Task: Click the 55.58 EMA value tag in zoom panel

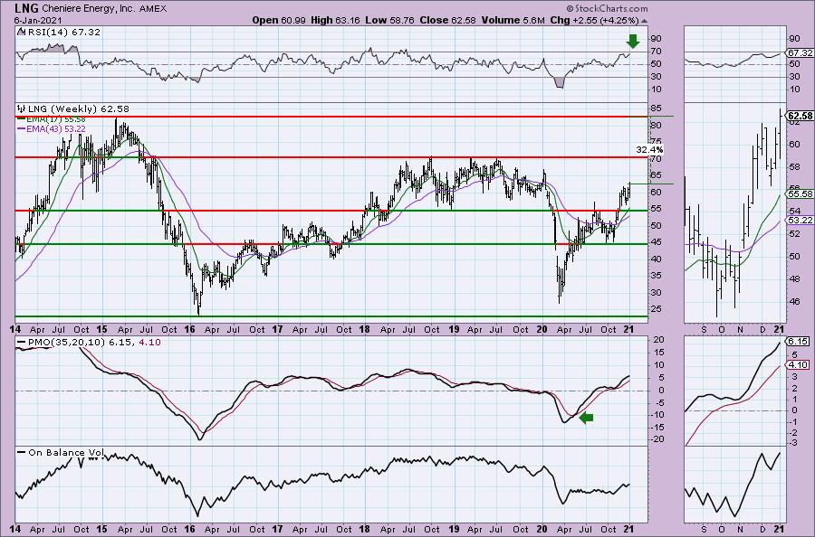Action: (x=800, y=194)
